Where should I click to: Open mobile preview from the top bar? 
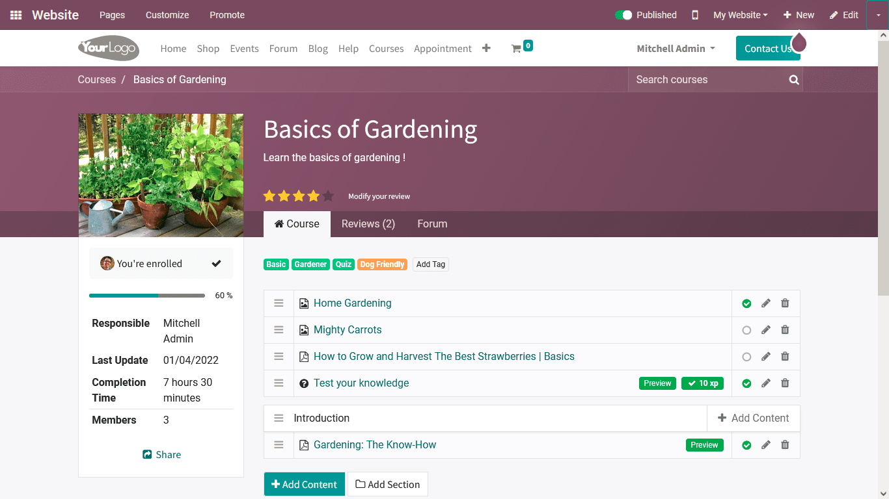pos(694,14)
